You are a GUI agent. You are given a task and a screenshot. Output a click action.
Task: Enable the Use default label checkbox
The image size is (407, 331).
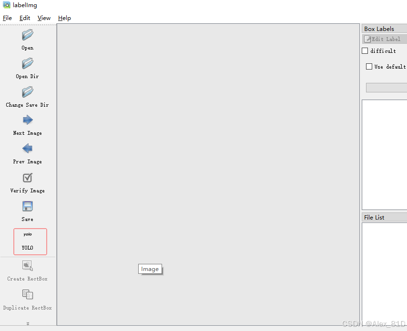[369, 66]
